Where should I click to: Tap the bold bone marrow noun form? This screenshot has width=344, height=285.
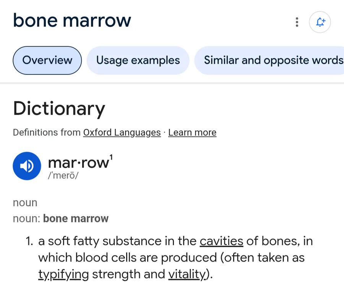click(76, 219)
